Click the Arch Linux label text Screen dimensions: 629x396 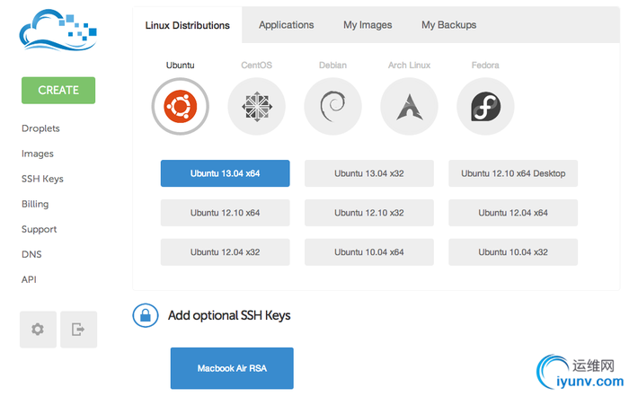pyautogui.click(x=409, y=65)
